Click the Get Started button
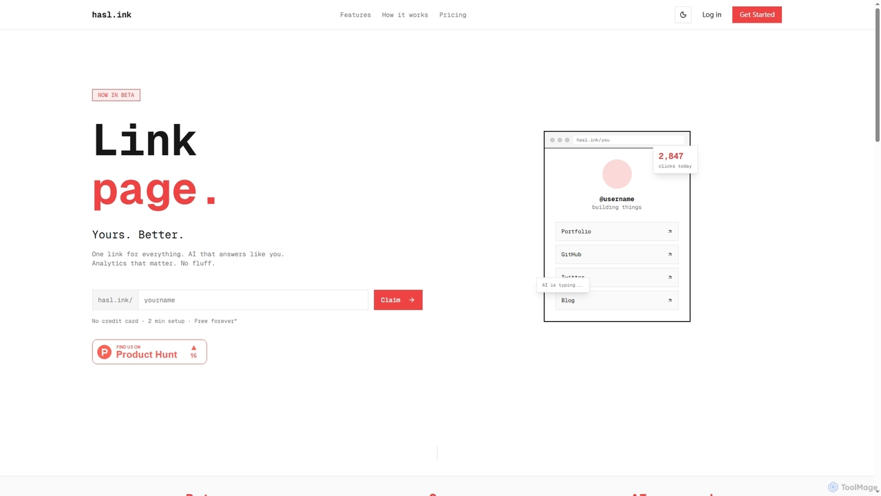Screen dimensions: 881x496 coord(757,14)
